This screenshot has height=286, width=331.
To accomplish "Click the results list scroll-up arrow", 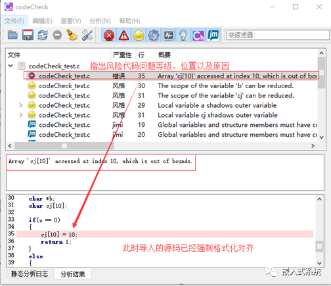I will click(x=321, y=53).
